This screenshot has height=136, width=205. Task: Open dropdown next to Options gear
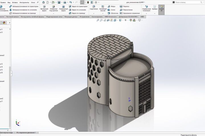[99, 2]
